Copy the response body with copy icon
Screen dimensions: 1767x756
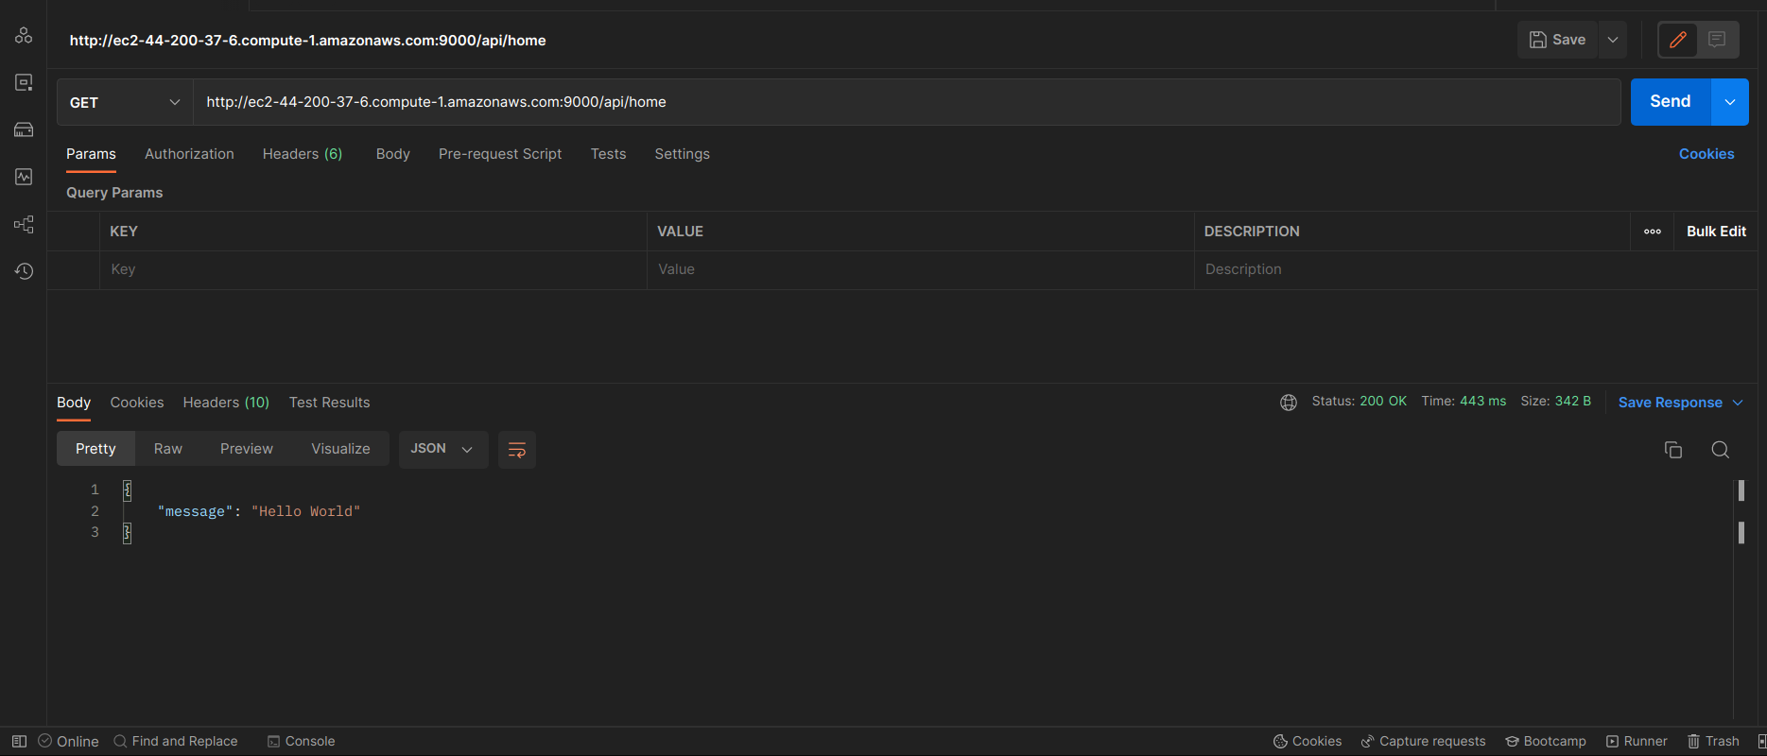[x=1672, y=450]
